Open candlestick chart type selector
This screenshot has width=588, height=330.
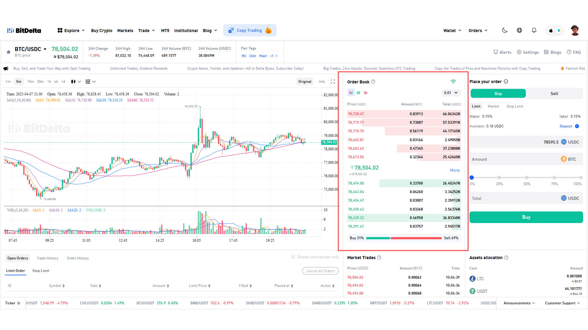[x=76, y=82]
